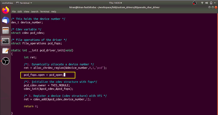Click the terminal window title path text

click(x=114, y=7)
